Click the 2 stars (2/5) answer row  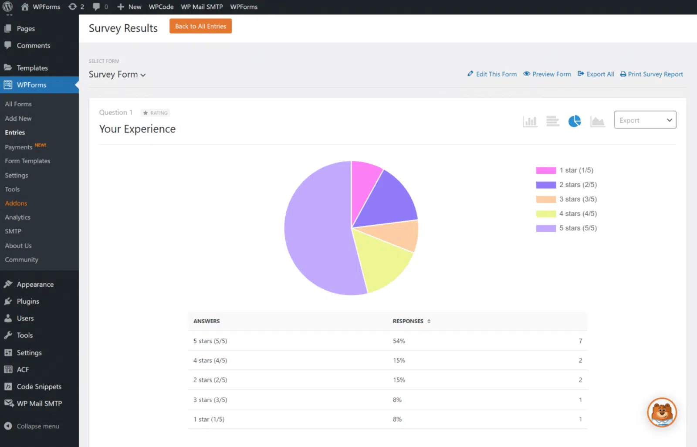point(387,380)
